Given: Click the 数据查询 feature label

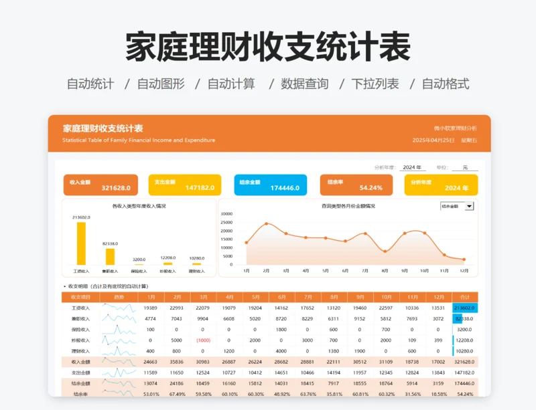Looking at the screenshot, I should pos(305,84).
